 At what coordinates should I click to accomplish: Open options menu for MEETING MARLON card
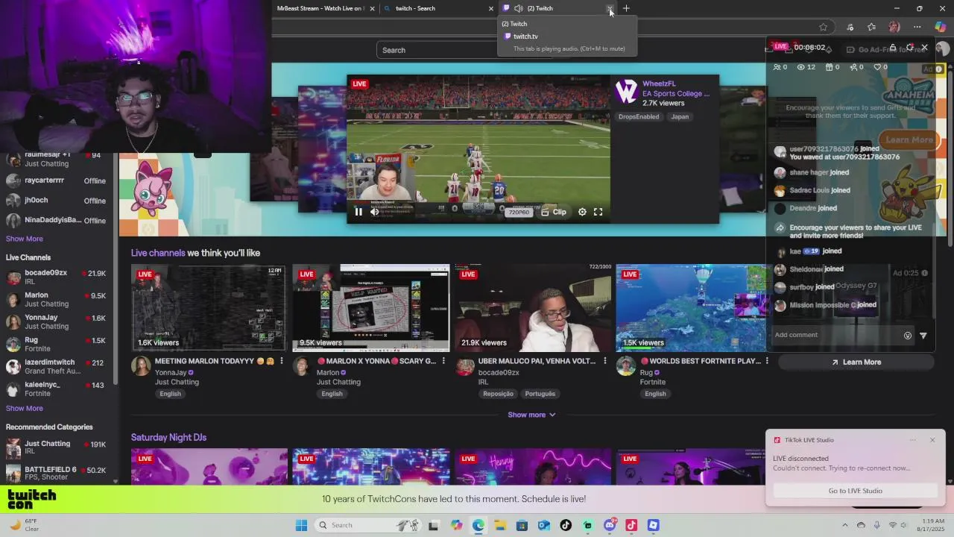(282, 361)
